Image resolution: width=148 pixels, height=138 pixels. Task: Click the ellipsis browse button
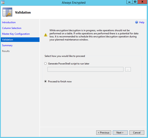pyautogui.click(x=128, y=69)
